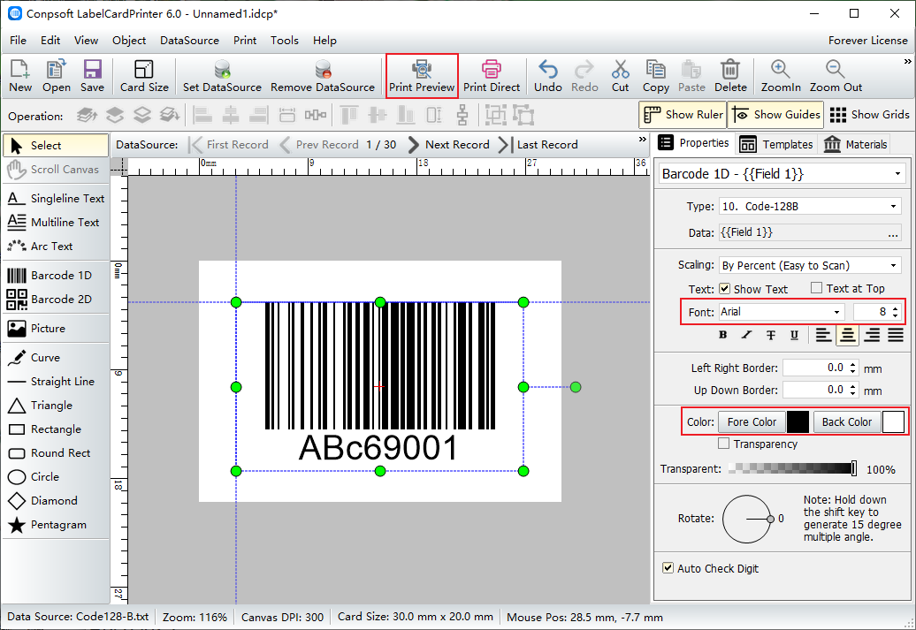
Task: Open the File menu
Action: [18, 41]
